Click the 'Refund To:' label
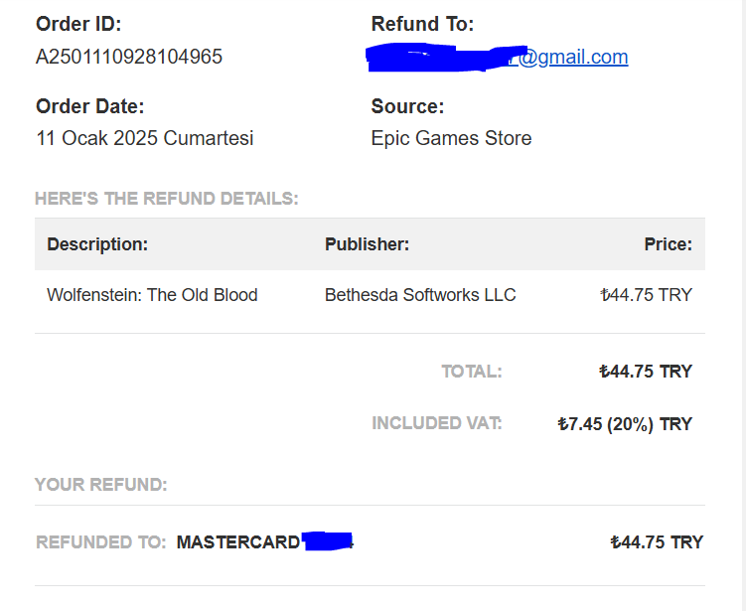This screenshot has height=611, width=746. click(x=422, y=25)
